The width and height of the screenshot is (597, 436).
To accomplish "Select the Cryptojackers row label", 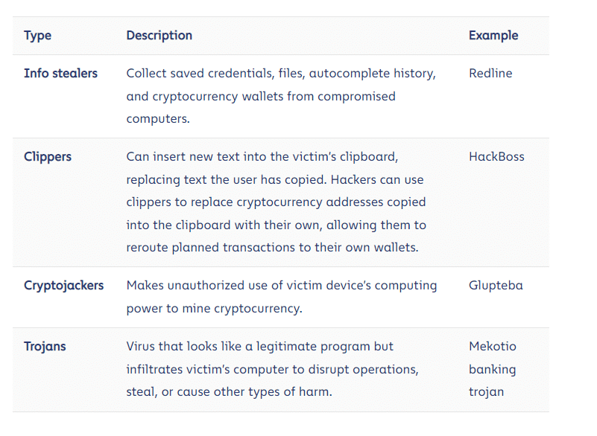I will tap(63, 286).
